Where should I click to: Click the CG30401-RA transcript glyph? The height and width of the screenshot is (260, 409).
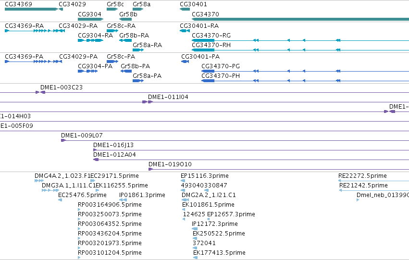[185, 31]
